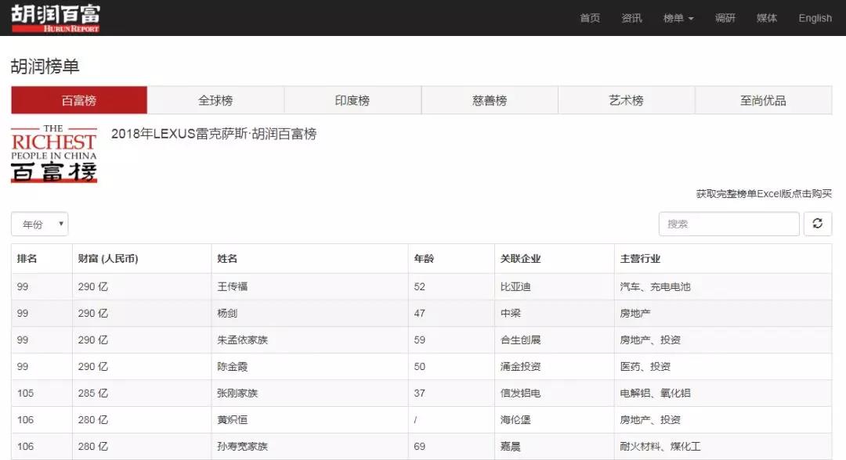Switch site language to English
Screen dimensions: 846x460
pyautogui.click(x=815, y=18)
